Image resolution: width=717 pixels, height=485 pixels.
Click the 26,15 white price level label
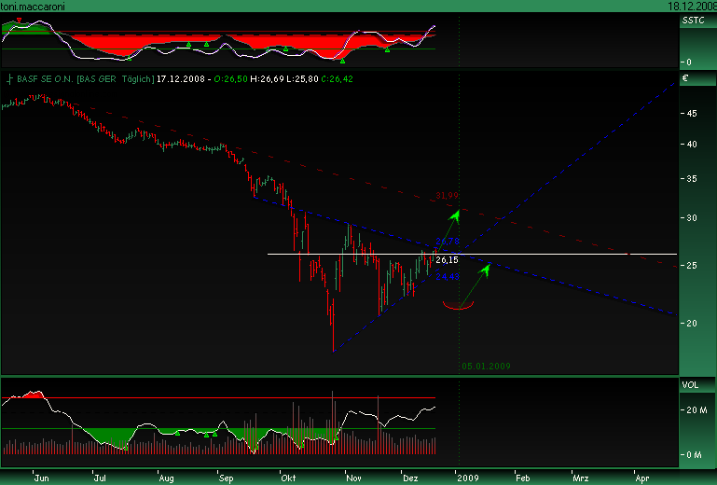tap(447, 260)
